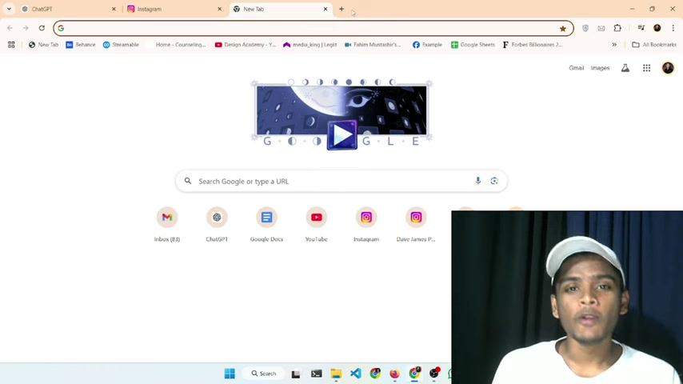
Task: Open the Example Facebook bookmark
Action: [x=427, y=45]
